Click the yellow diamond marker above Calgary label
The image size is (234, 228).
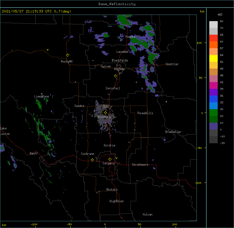pyautogui.click(x=110, y=159)
